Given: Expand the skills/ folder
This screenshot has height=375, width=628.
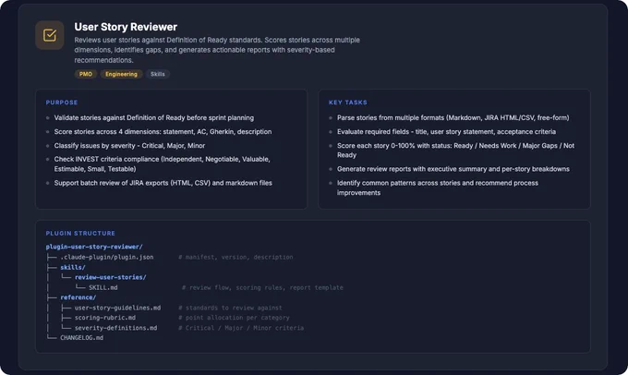Looking at the screenshot, I should click(73, 267).
